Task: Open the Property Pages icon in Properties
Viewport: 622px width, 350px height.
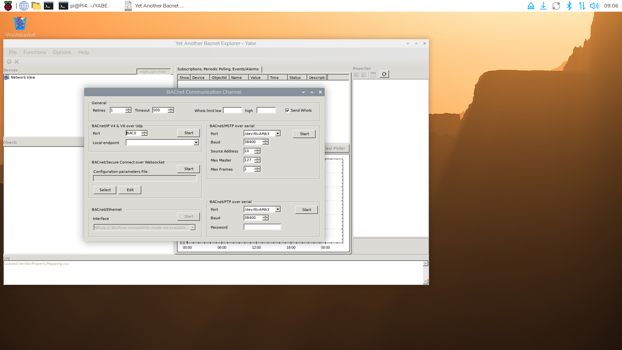Action: click(373, 75)
